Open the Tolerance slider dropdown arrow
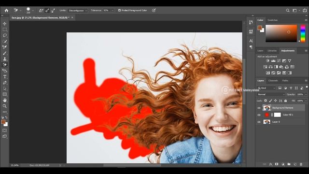Image resolution: width=309 pixels, height=174 pixels. click(x=112, y=11)
